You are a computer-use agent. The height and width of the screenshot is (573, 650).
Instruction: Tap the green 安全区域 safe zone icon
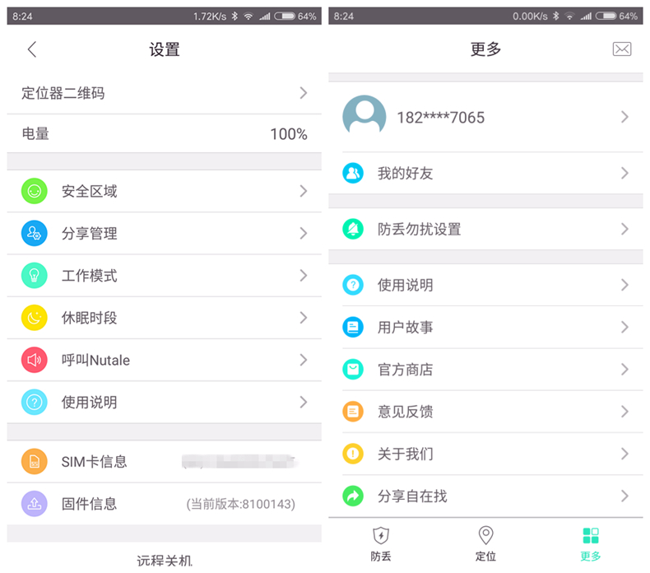(x=35, y=191)
